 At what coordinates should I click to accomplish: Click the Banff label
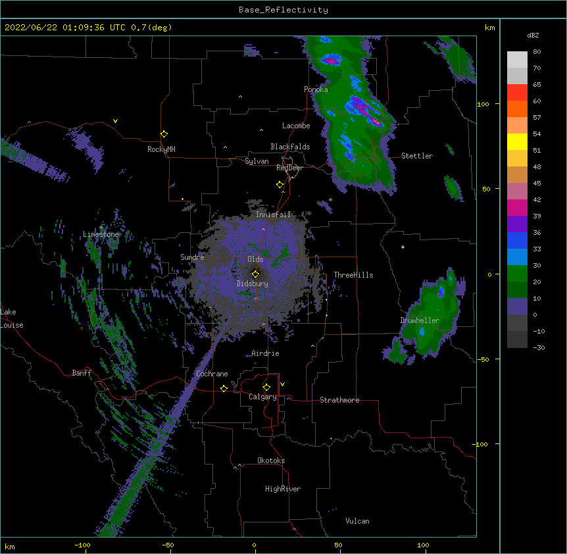pos(82,373)
